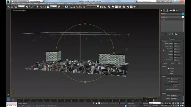Image resolution: width=191 pixels, height=107 pixels.
Task: Click the Speed value field
Action: [177, 52]
